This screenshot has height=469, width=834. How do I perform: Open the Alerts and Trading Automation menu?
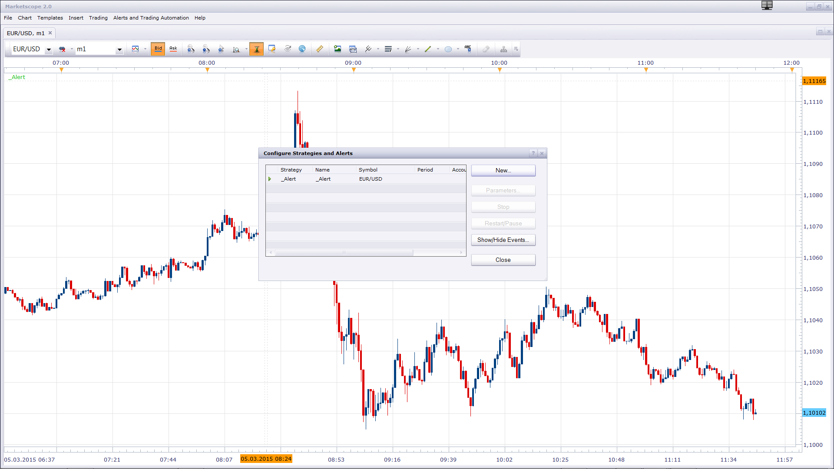[x=151, y=18]
